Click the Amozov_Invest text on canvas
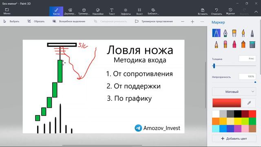 [x=161, y=128]
